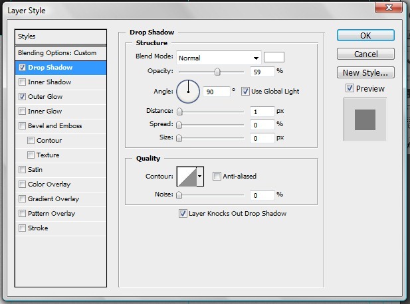Click the Contour curve thumbnail
The height and width of the screenshot is (304, 410).
point(186,177)
